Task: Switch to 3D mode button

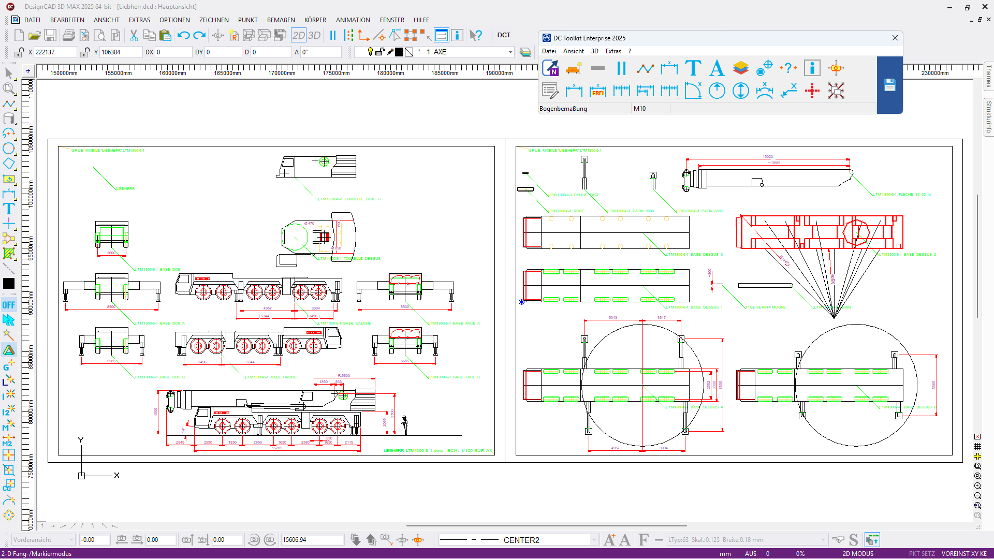Action: point(314,35)
